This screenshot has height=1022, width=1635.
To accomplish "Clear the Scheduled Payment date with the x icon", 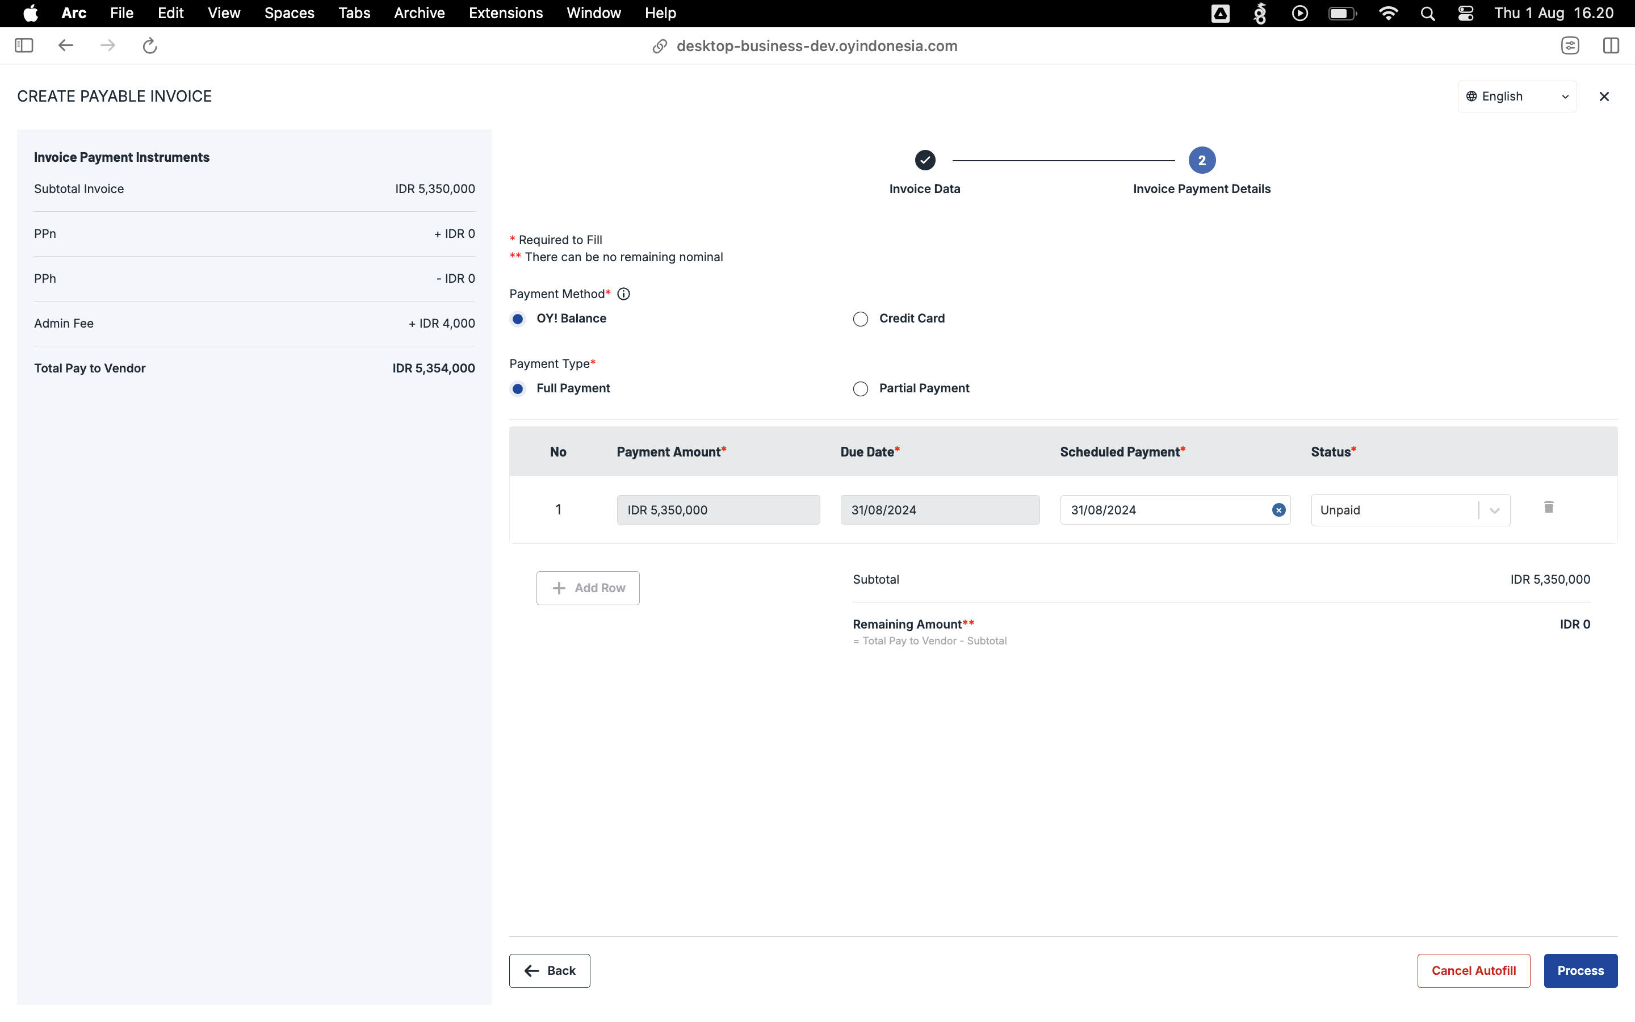I will [1278, 510].
